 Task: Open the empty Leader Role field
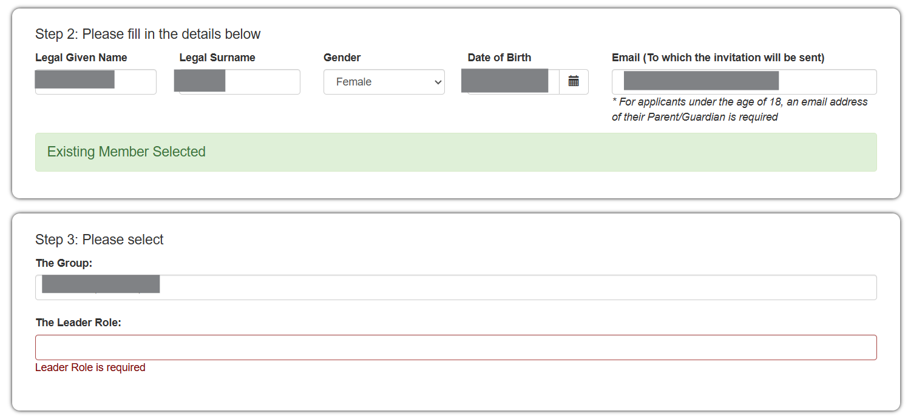coord(455,347)
